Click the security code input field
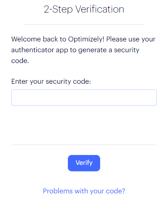 84,98
